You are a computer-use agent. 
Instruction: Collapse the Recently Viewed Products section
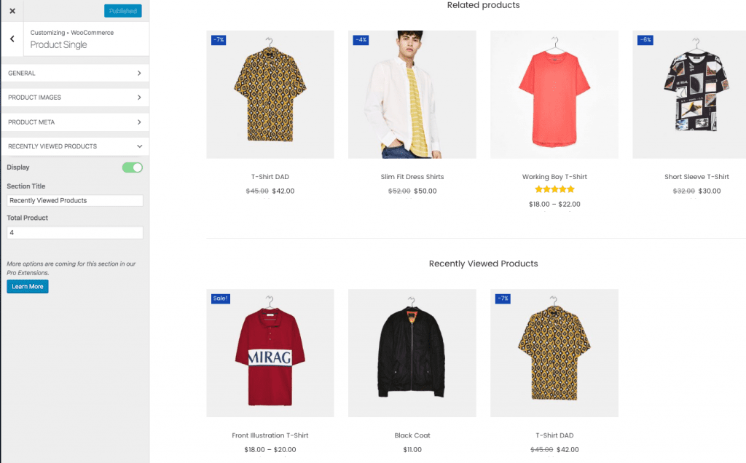[74, 146]
